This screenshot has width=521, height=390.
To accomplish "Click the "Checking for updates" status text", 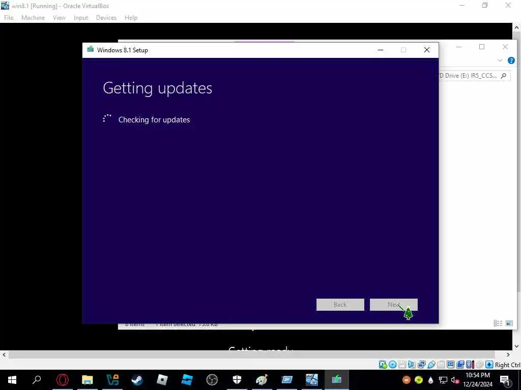I will pyautogui.click(x=154, y=120).
